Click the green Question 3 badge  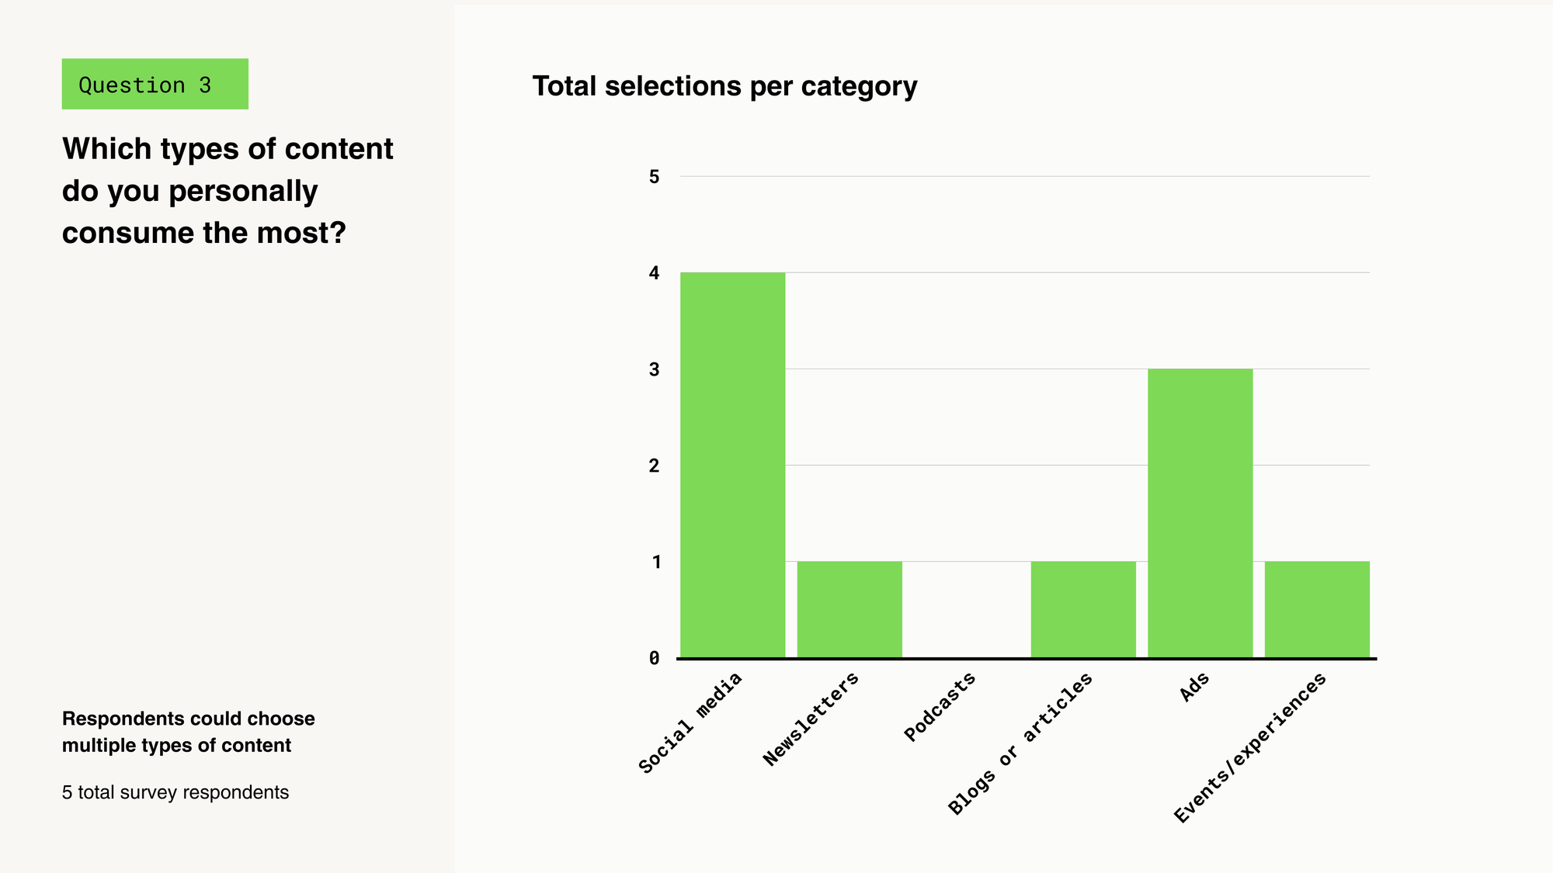click(155, 84)
